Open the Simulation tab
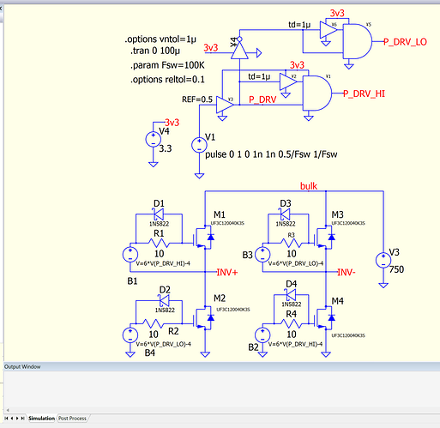Image resolution: width=440 pixels, height=428 pixels. pyautogui.click(x=41, y=419)
